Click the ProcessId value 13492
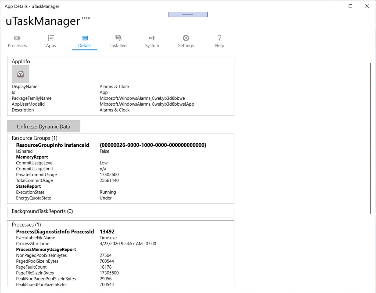Screen dimensions: 376x293 [x=107, y=232]
